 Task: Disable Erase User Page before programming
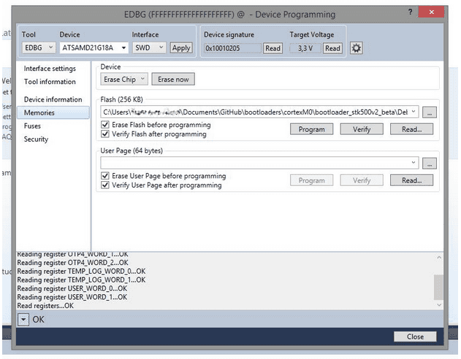pyautogui.click(x=105, y=176)
